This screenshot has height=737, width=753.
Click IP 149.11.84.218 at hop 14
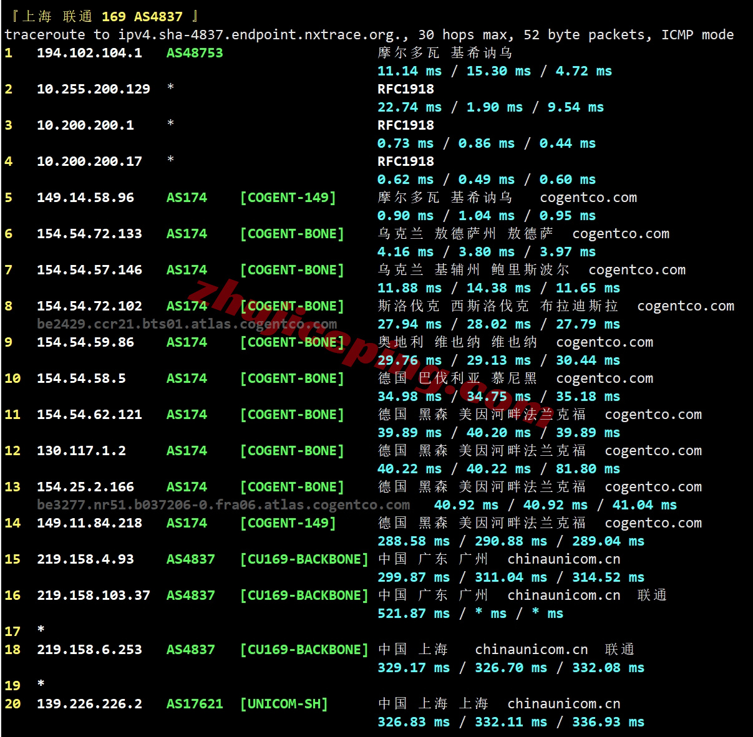89,523
